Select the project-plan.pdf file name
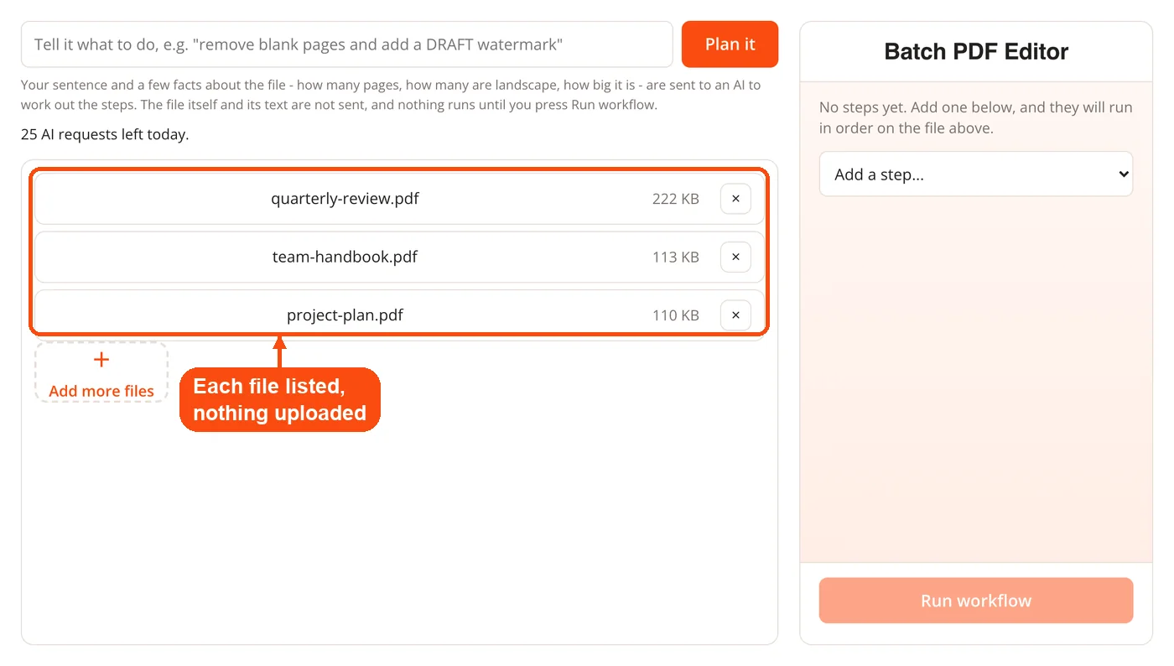This screenshot has width=1174, height=666. point(345,315)
